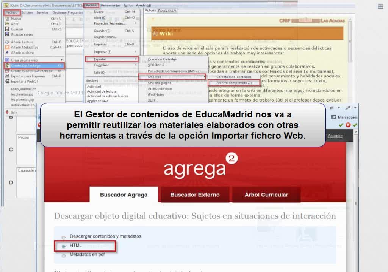Viewport: 388px width, 272px height.
Task: Switch to the Propiedades tab
Action: click(x=167, y=11)
